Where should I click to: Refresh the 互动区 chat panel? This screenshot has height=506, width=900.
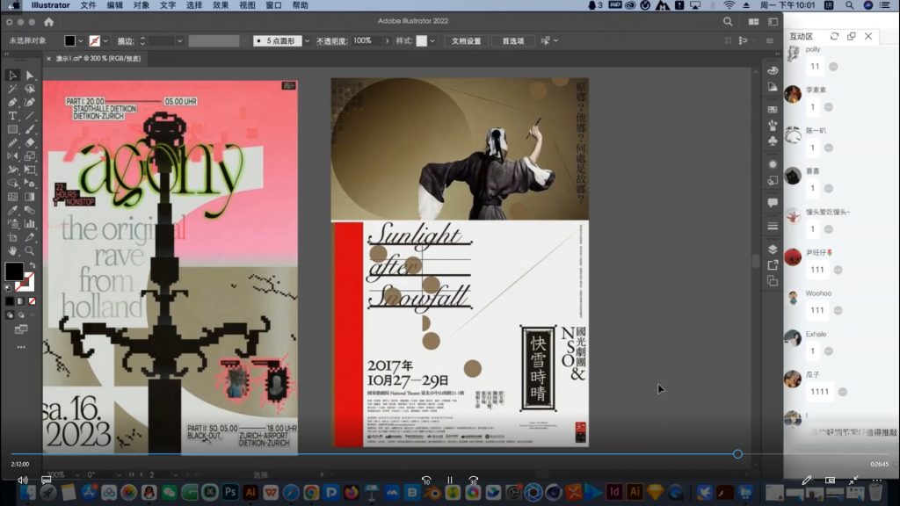click(x=833, y=36)
